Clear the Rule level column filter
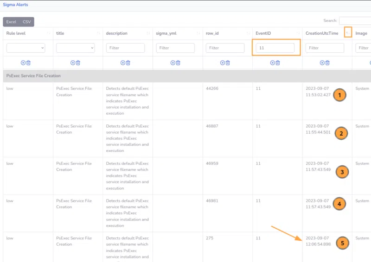The image size is (371, 262). pyautogui.click(x=23, y=63)
